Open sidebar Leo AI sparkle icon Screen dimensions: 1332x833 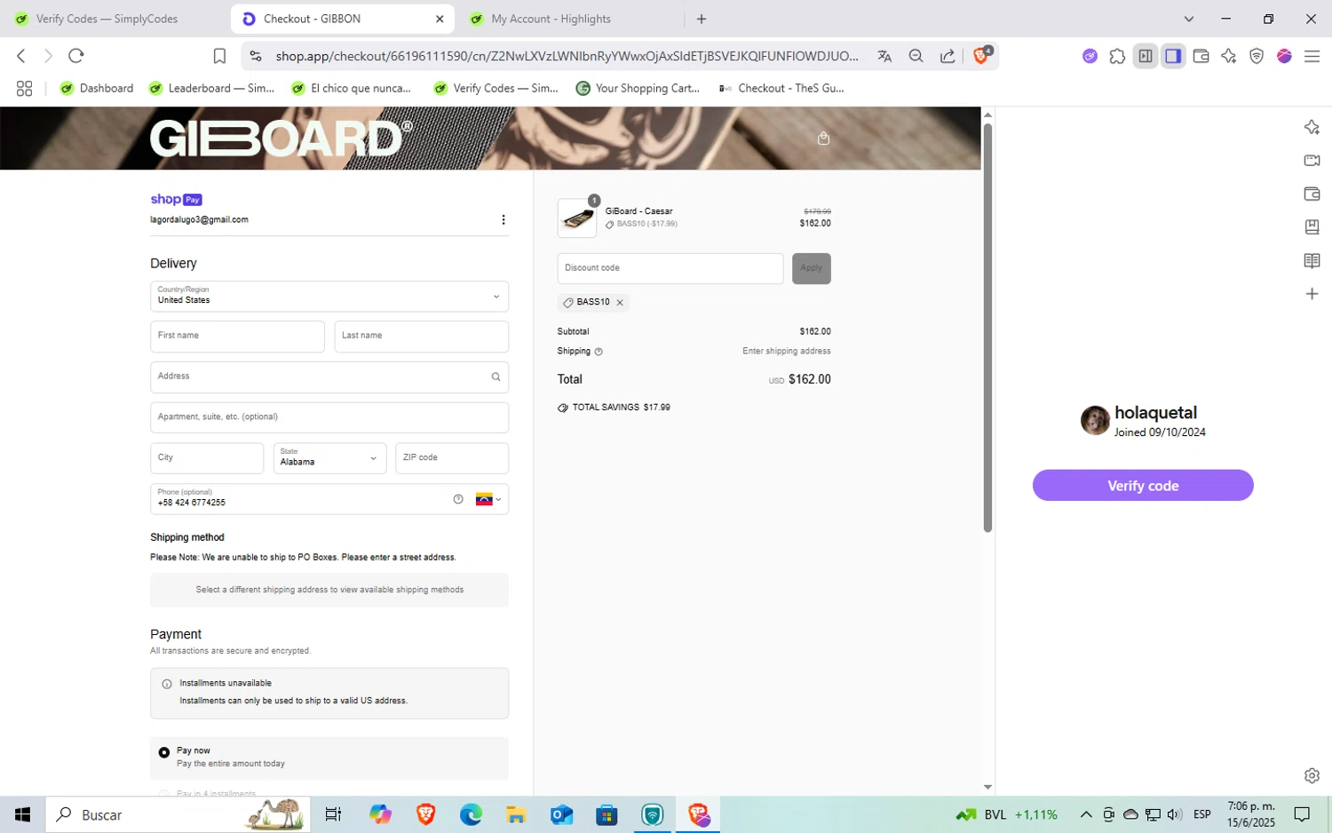[1312, 127]
